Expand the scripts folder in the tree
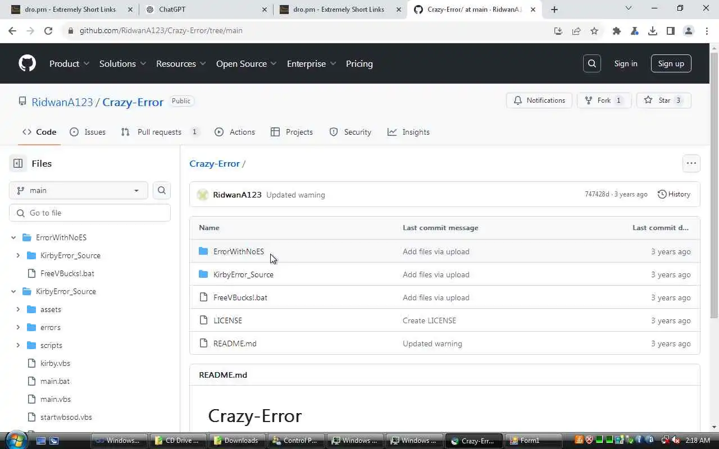This screenshot has height=449, width=719. tap(18, 345)
